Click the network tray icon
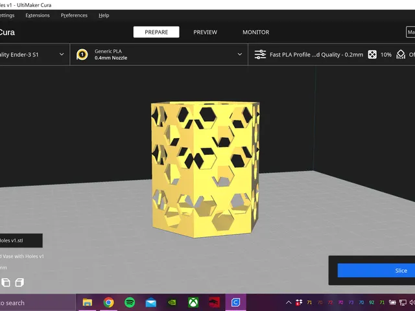 tap(403, 303)
